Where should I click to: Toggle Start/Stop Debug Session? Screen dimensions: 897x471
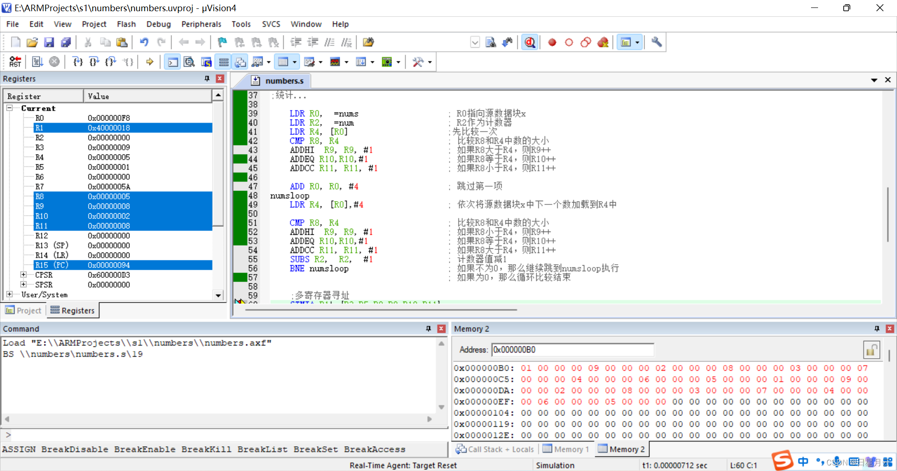pos(530,42)
